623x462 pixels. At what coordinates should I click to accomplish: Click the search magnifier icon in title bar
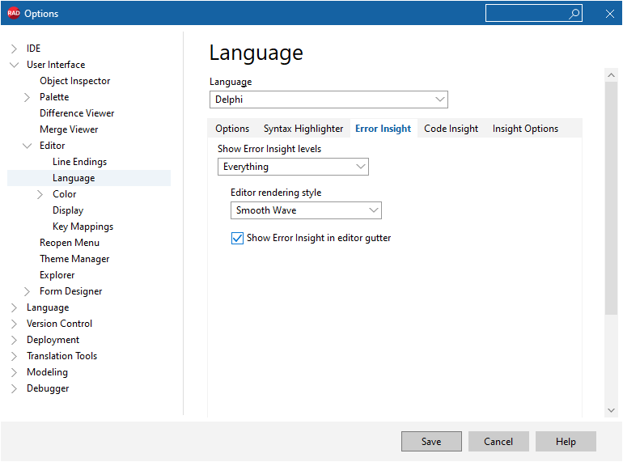coord(574,14)
